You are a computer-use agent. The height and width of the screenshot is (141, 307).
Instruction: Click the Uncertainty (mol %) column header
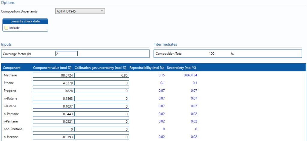pos(181,68)
